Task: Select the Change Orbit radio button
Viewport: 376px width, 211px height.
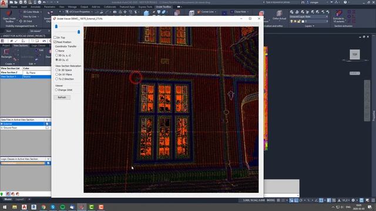Action: click(56, 90)
